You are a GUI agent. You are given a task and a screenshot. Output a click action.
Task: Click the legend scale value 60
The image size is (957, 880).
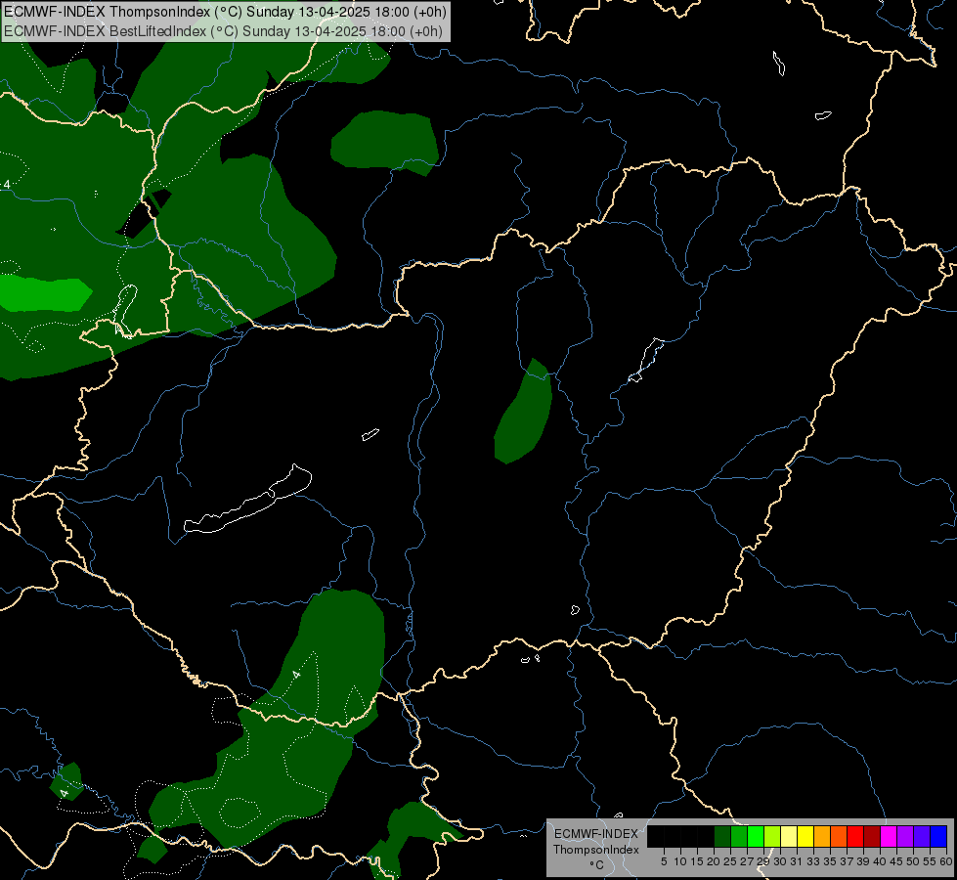(946, 861)
